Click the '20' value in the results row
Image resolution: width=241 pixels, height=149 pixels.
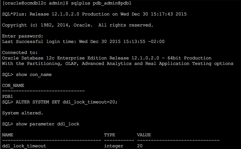[140, 146]
